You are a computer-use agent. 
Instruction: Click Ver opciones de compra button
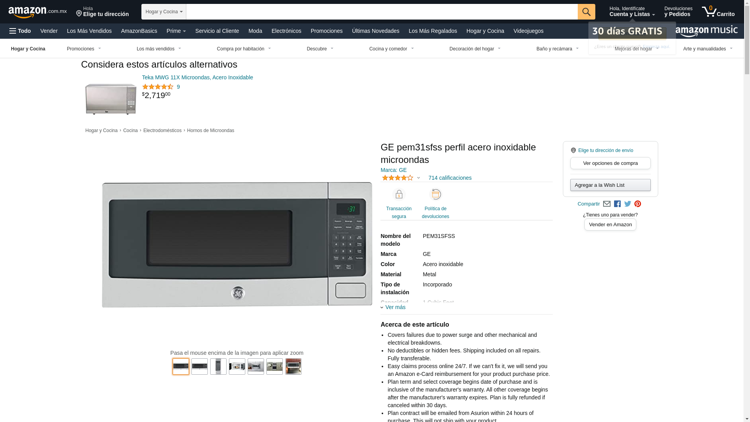coord(610,163)
